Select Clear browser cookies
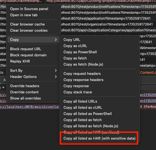This screenshot has height=150, width=156. tap(29, 31)
